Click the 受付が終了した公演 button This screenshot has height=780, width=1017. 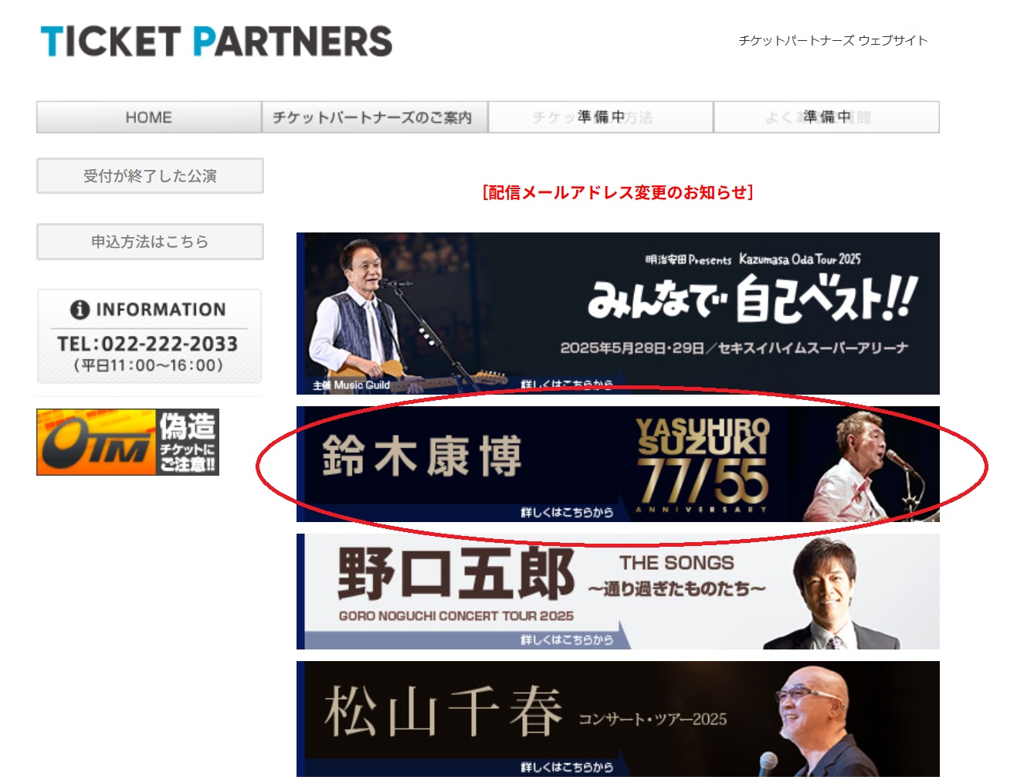click(150, 176)
